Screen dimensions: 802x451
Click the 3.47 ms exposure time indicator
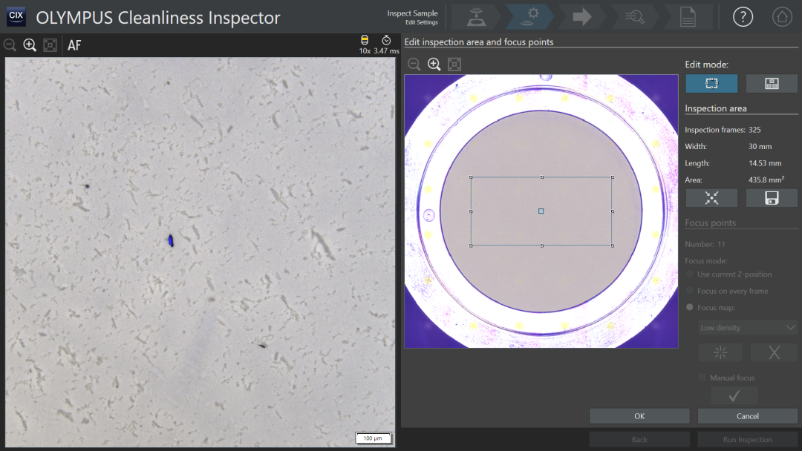point(386,45)
